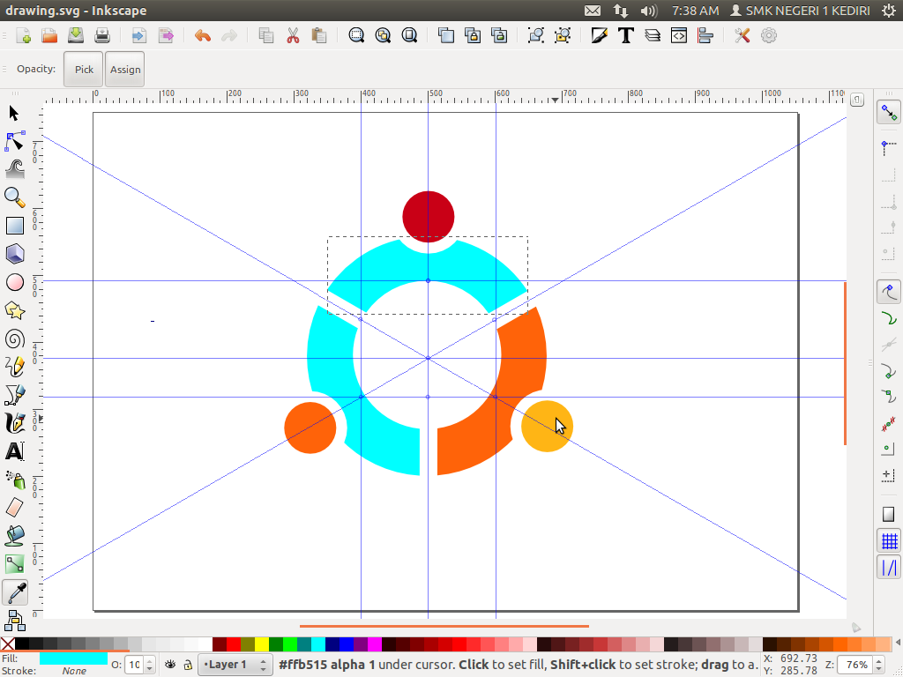Open Inkscape Preferences
This screenshot has height=677, width=903.
pos(742,35)
